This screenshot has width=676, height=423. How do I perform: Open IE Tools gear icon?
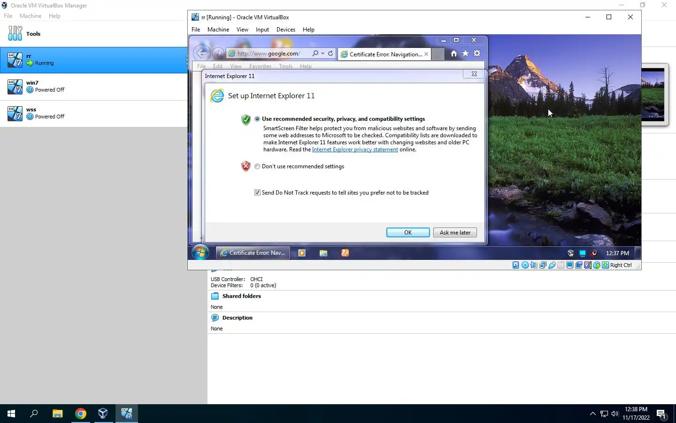coord(477,54)
